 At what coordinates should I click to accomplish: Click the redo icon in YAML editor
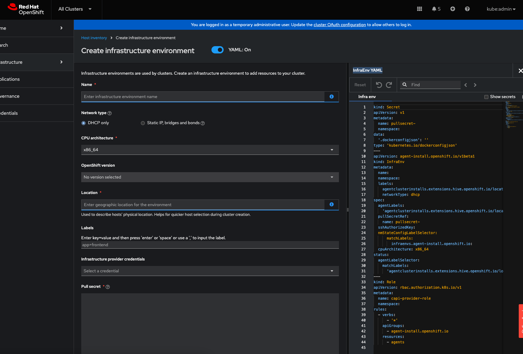[389, 85]
